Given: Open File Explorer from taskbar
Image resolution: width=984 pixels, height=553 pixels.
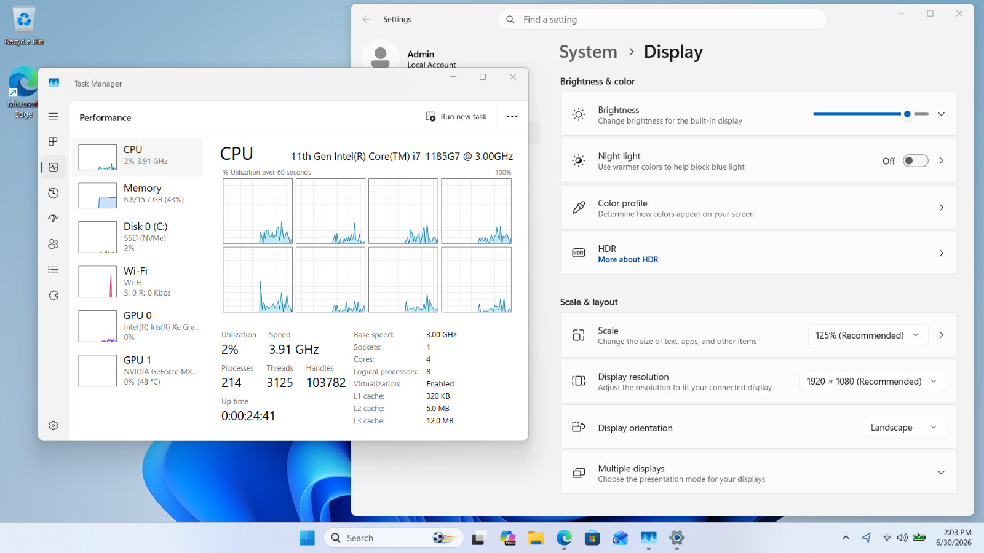Looking at the screenshot, I should click(536, 538).
